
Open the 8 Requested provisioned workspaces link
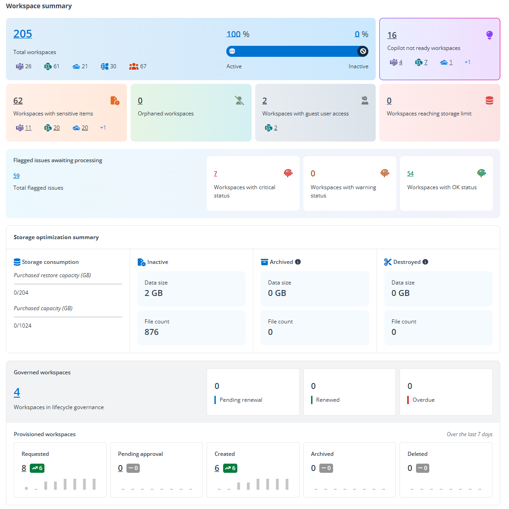(x=24, y=468)
